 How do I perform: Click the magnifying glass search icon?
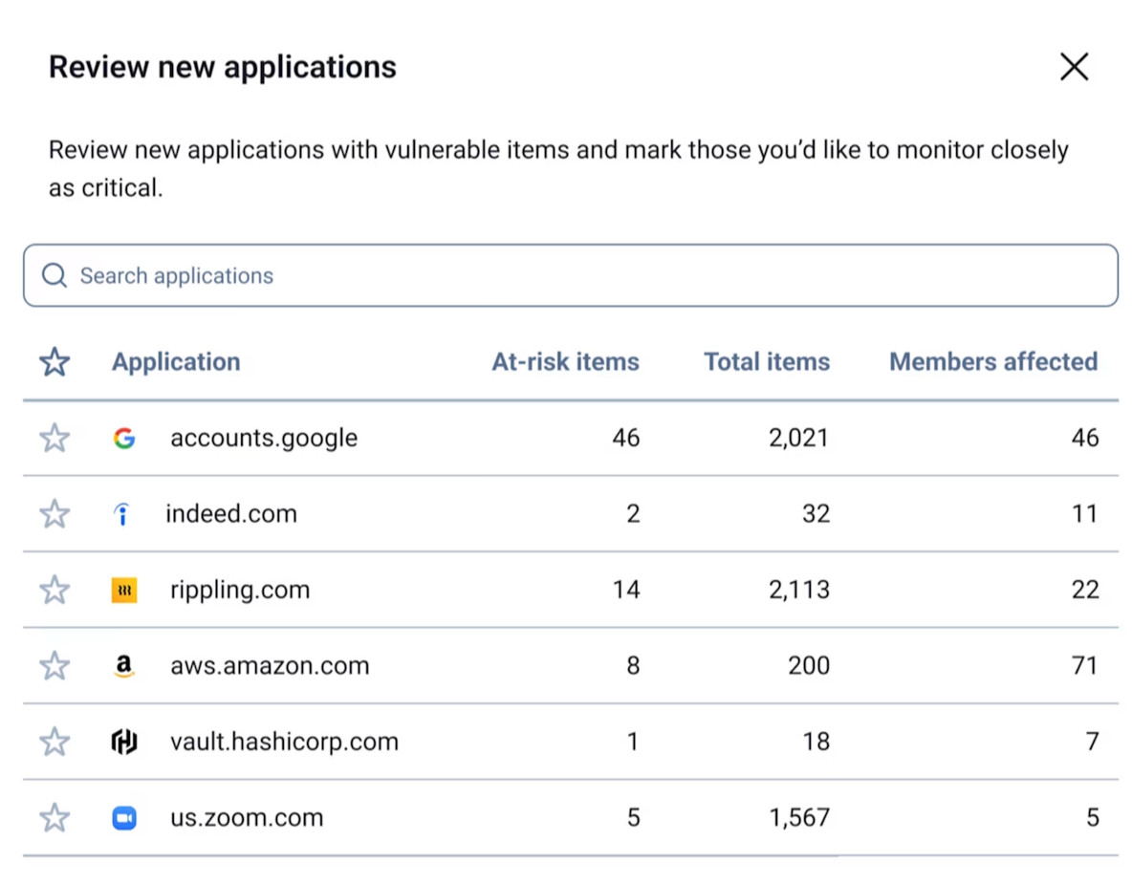(x=54, y=275)
